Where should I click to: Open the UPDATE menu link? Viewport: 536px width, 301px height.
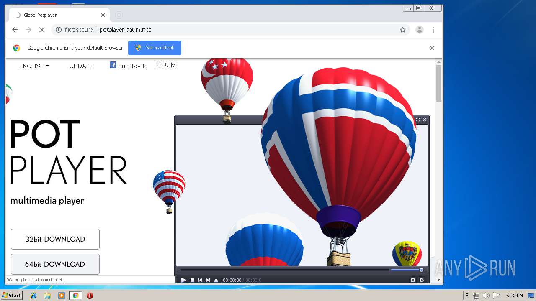tap(81, 66)
